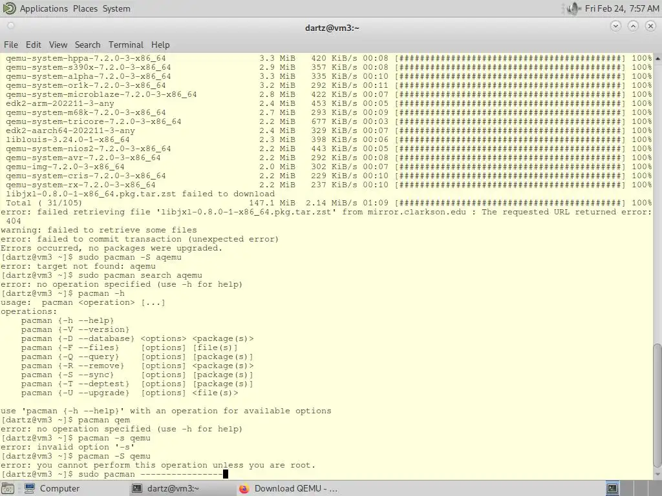Click the 'pacman {-U --upgrade}' help line
662x496 pixels.
click(129, 393)
